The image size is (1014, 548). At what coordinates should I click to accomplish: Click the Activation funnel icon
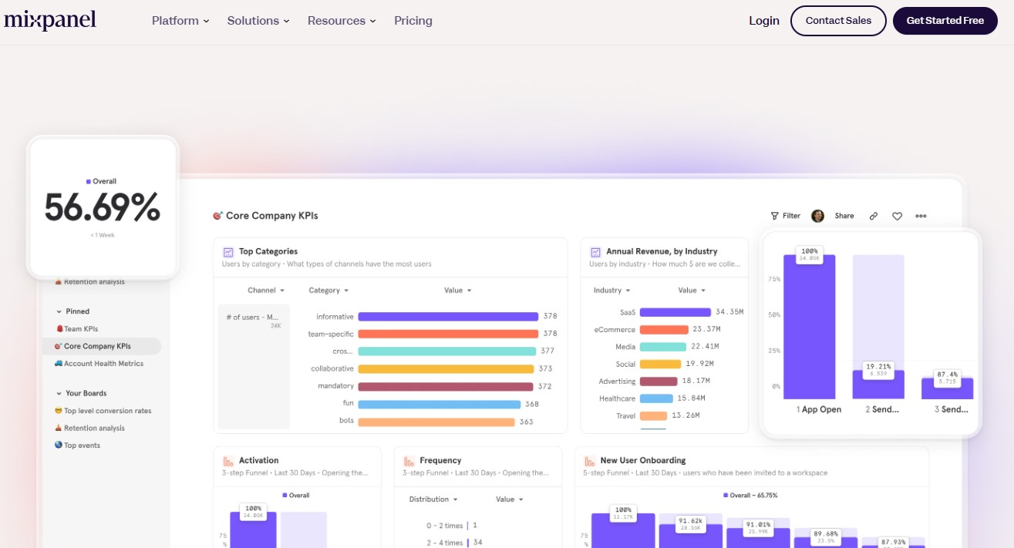228,461
